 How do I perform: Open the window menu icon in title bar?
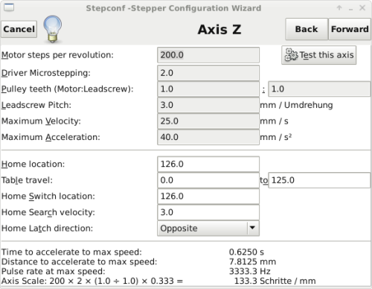tap(9, 7)
